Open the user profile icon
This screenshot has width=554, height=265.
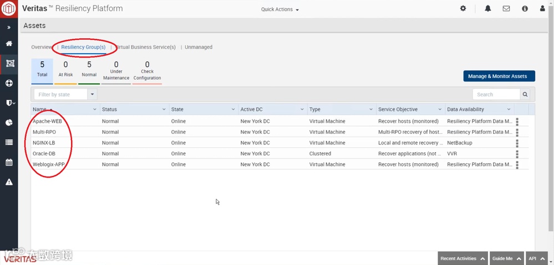tap(542, 8)
